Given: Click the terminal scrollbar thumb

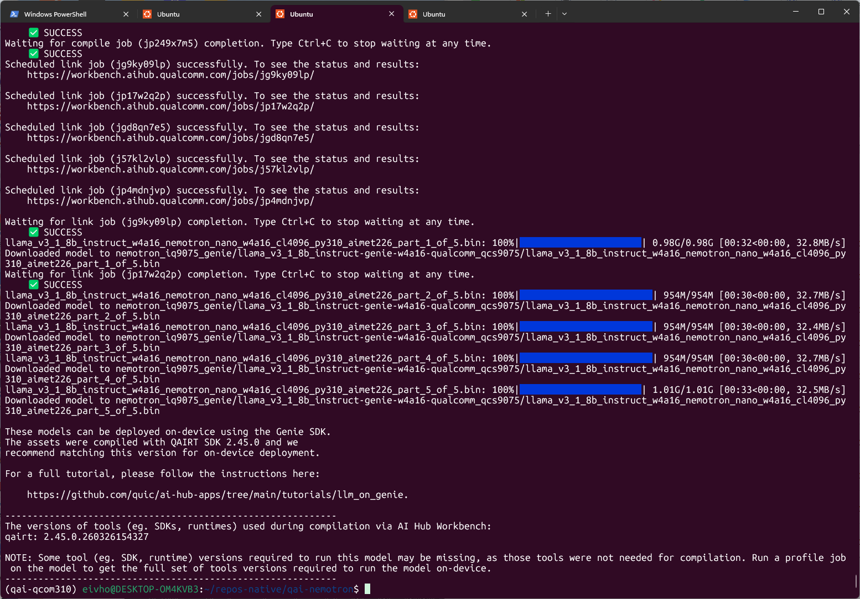Looking at the screenshot, I should click(856, 581).
